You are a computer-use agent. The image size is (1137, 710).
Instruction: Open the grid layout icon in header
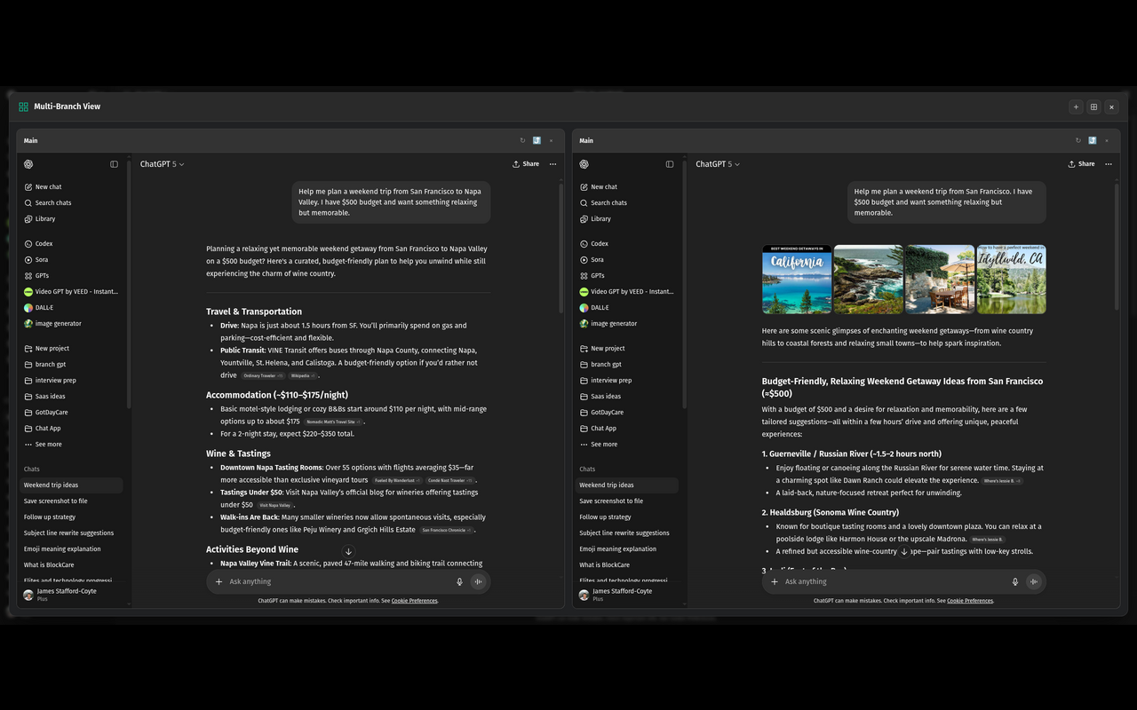click(1093, 107)
